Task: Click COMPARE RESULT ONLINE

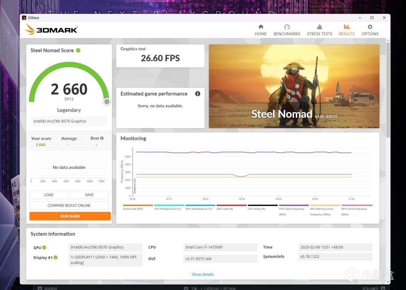Action: point(69,205)
